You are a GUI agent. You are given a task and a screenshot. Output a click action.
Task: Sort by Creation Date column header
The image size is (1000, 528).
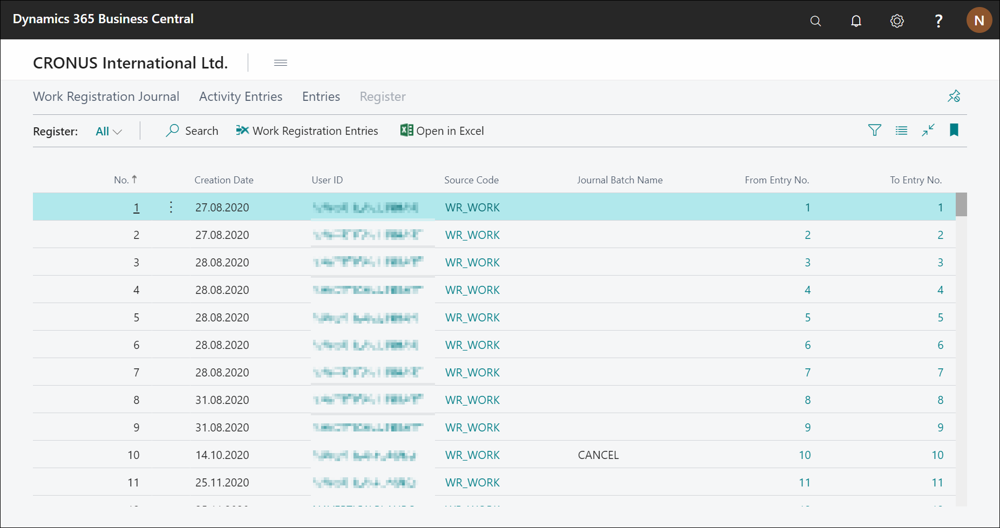coord(224,180)
